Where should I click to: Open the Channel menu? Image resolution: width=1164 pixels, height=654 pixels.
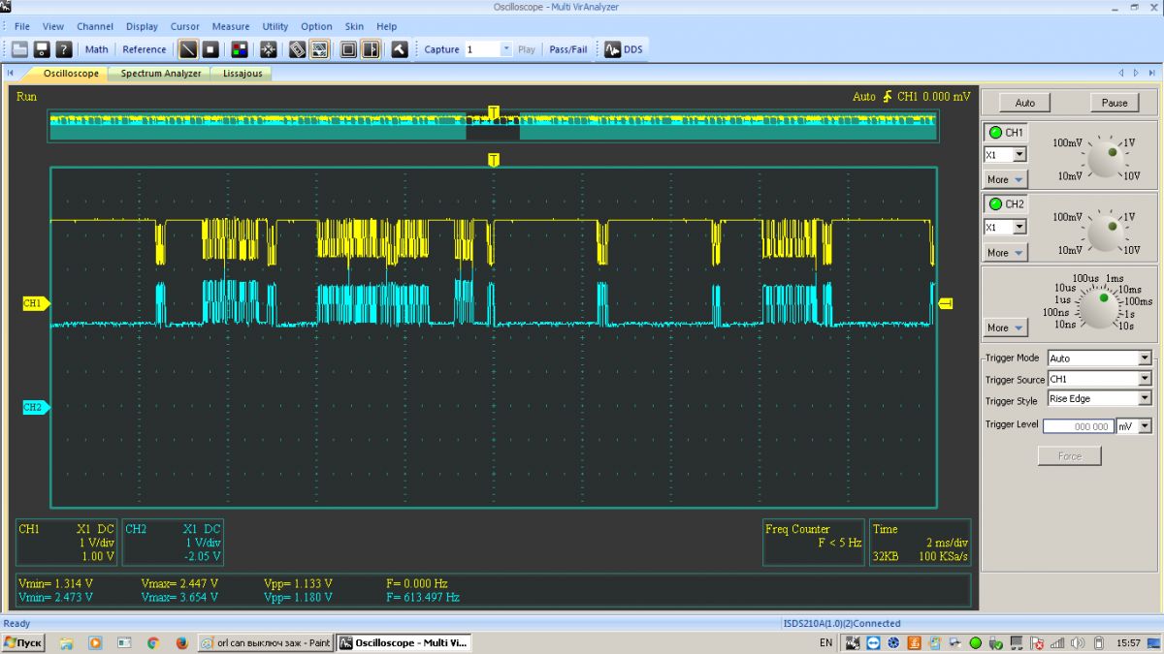(x=95, y=26)
